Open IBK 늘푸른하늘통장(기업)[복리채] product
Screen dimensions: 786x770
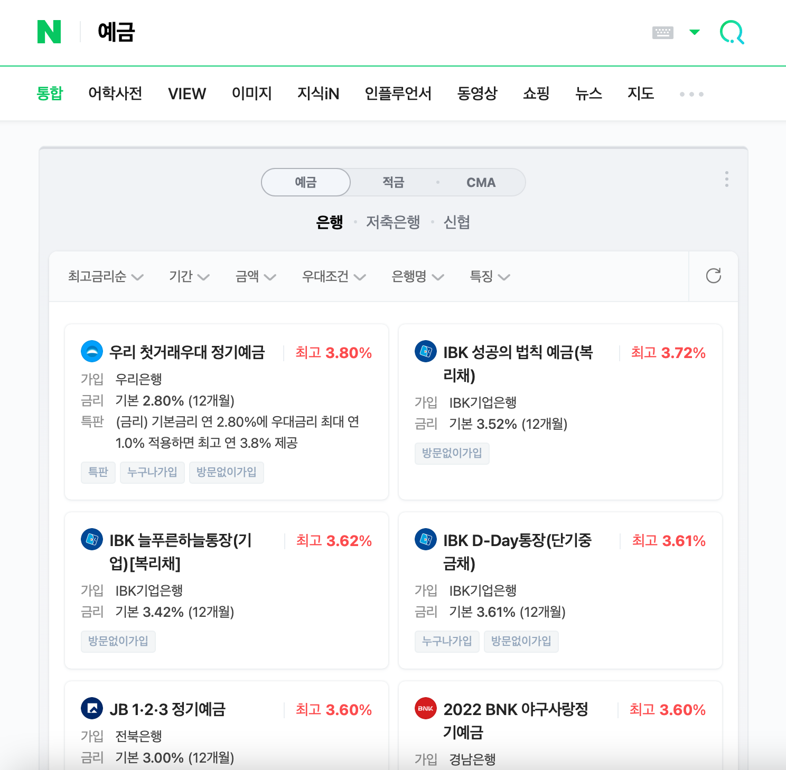coord(181,551)
